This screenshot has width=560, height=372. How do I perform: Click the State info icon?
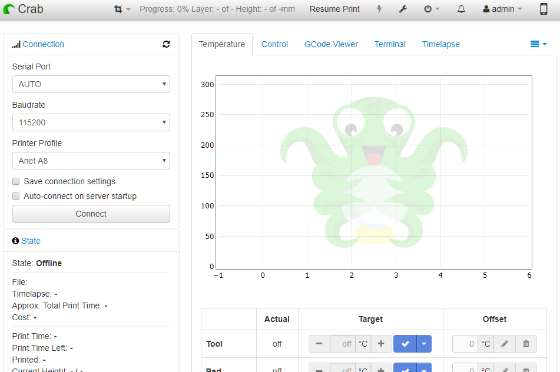coord(15,241)
